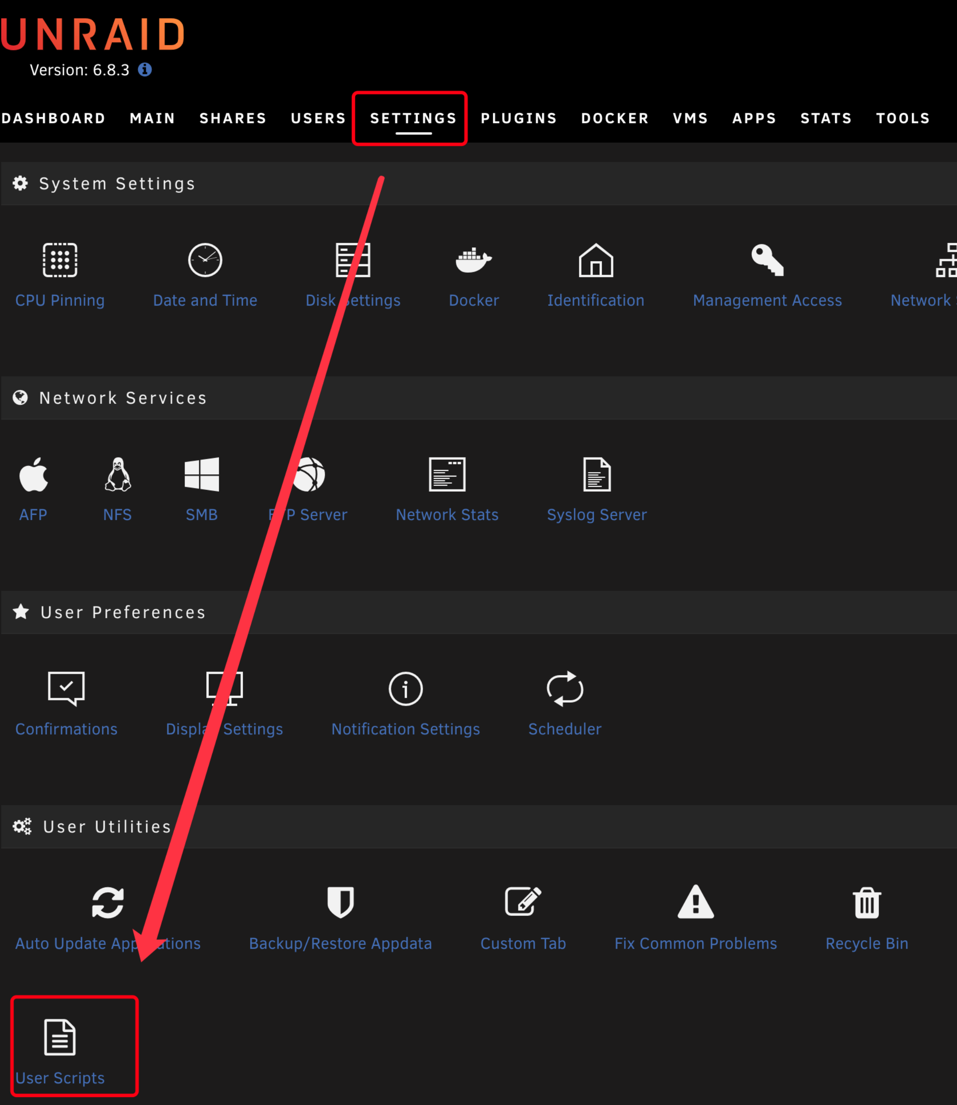Open Docker system settings
957x1105 pixels.
[x=474, y=273]
